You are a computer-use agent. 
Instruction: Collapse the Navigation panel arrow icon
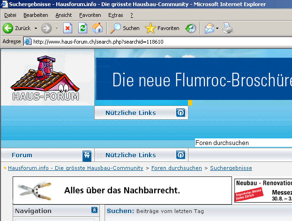94,210
